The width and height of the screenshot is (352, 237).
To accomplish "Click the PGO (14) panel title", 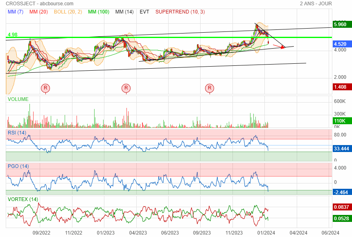I will pyautogui.click(x=18, y=166).
